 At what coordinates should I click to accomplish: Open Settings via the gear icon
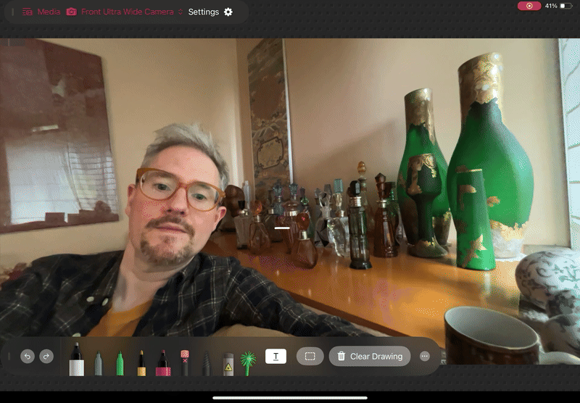click(x=228, y=12)
